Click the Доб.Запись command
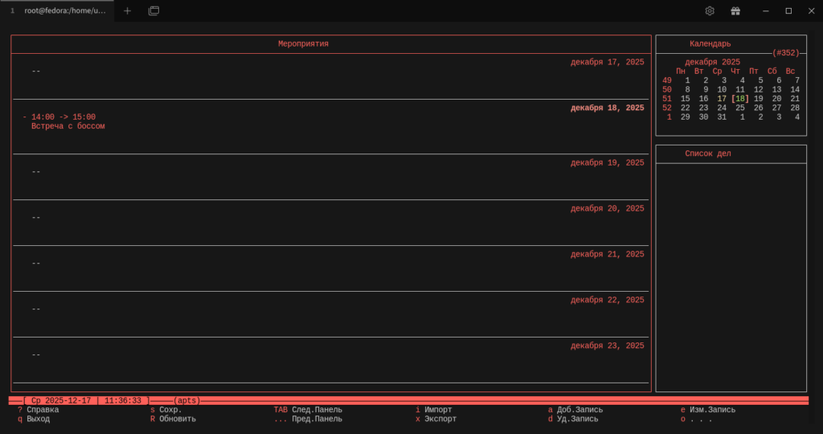Screen dimensions: 823x434 coord(579,409)
